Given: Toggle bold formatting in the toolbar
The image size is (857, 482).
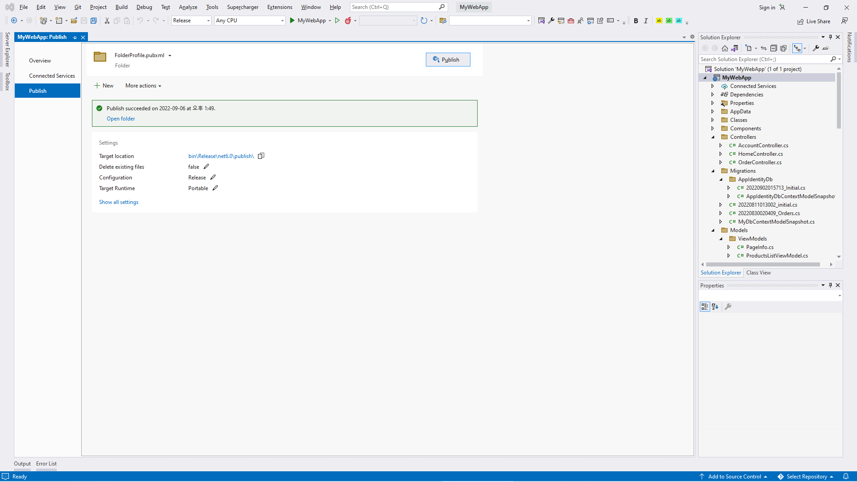Looking at the screenshot, I should (636, 21).
